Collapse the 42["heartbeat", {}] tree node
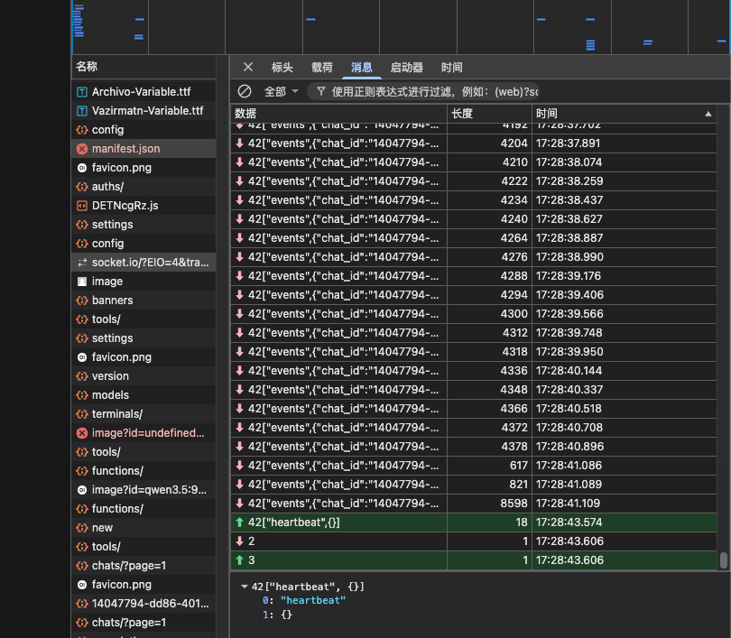731x638 pixels. coord(245,587)
